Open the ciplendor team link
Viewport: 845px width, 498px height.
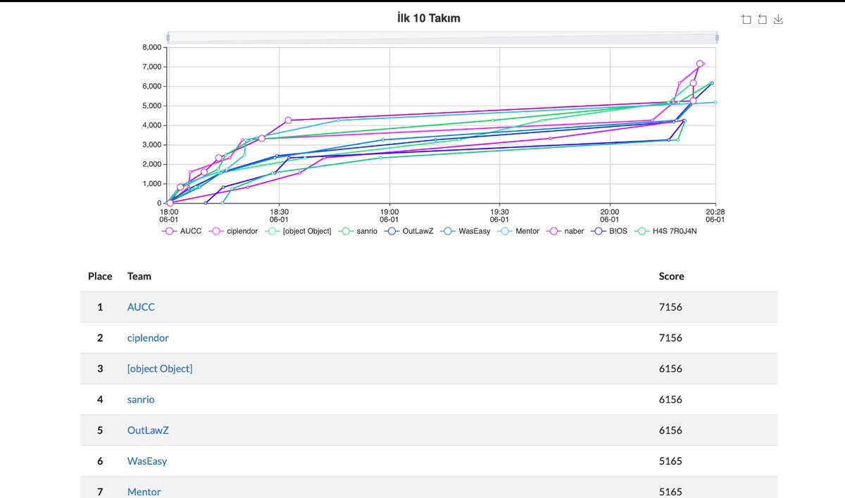pos(148,338)
